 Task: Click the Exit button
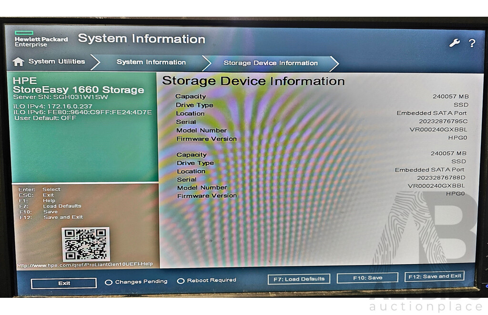64,283
